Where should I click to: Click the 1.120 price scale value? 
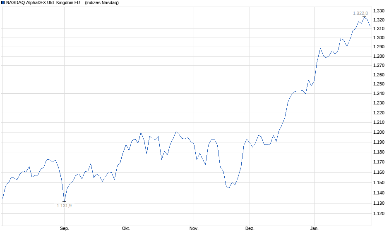tap(379, 213)
